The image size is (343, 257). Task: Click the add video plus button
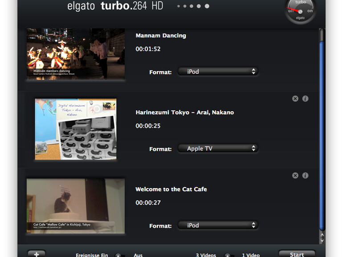(x=37, y=254)
